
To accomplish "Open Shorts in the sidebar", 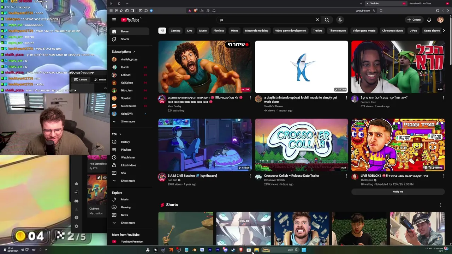I will coord(130,39).
